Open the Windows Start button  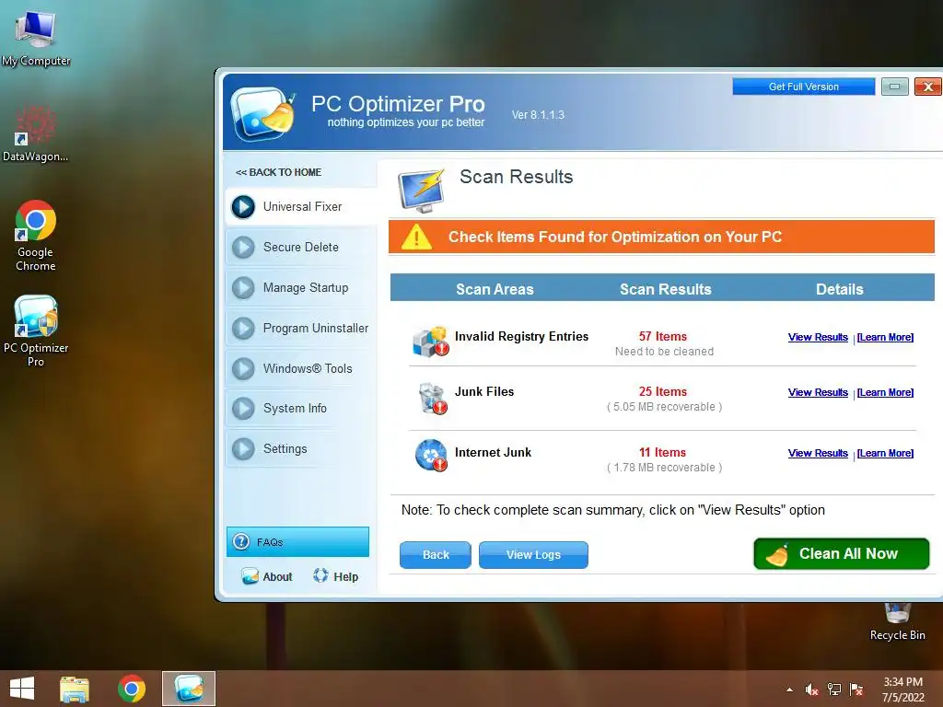click(22, 689)
